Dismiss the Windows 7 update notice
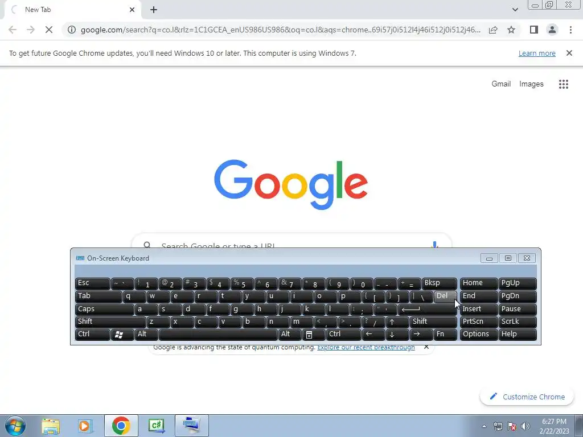Screen dimensions: 583x437 (x=569, y=53)
